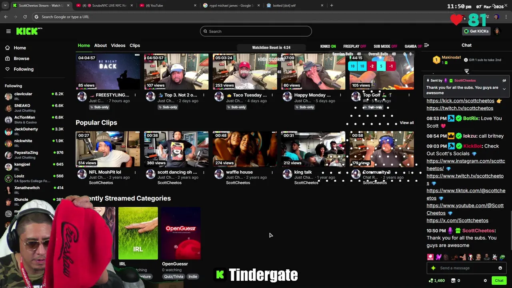The width and height of the screenshot is (512, 288).
Task: Open Scott's Instagram link in chat
Action: [x=466, y=164]
